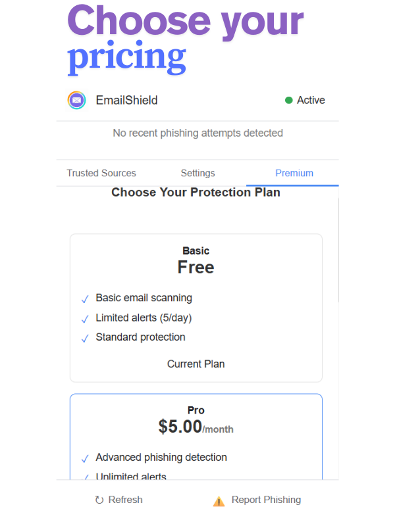
Task: Click the Report Phishing button
Action: point(257,500)
